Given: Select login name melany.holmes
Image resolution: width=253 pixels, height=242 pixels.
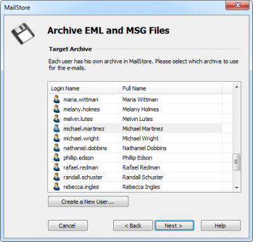Looking at the screenshot, I should pyautogui.click(x=82, y=109).
